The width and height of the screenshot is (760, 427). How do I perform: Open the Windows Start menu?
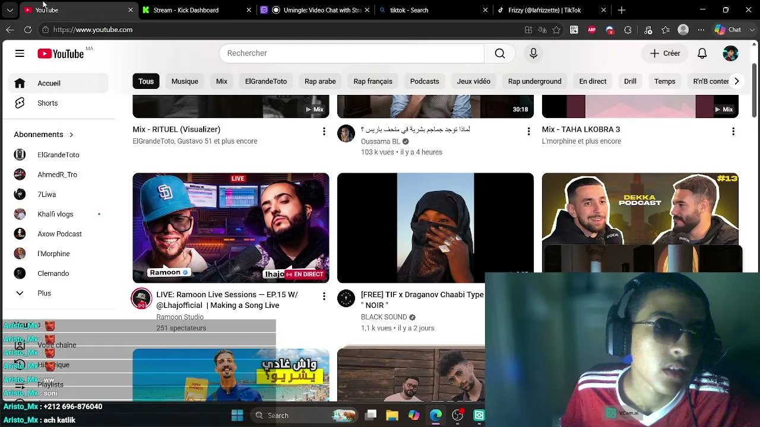click(x=237, y=415)
